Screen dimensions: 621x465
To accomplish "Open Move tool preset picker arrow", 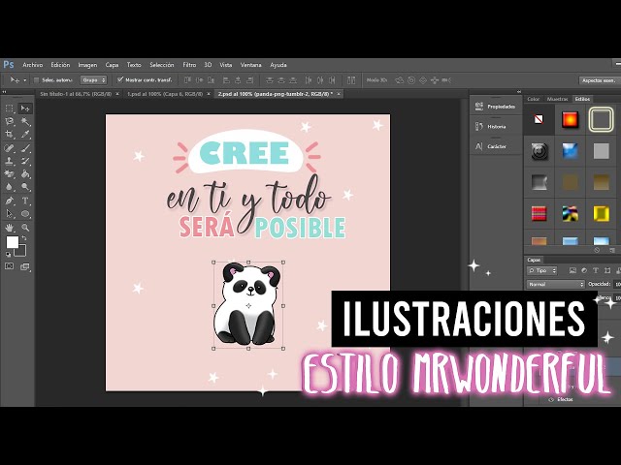I will pos(25,80).
